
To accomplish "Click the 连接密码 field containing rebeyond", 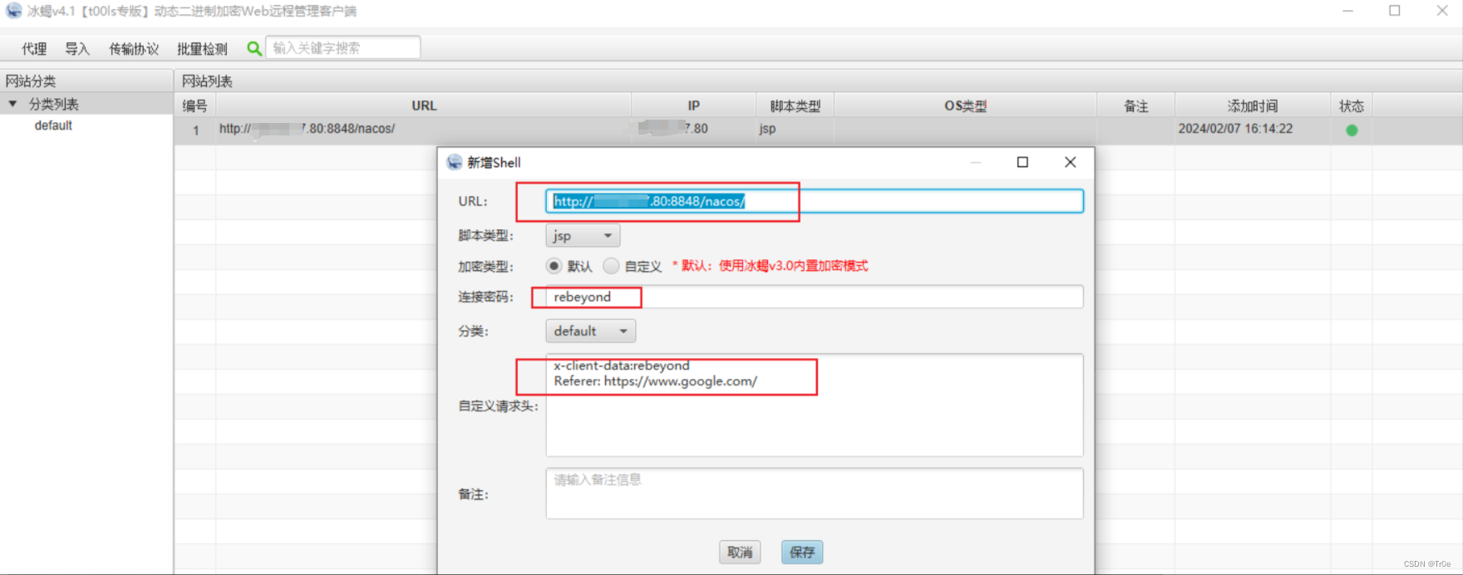I will pyautogui.click(x=815, y=297).
